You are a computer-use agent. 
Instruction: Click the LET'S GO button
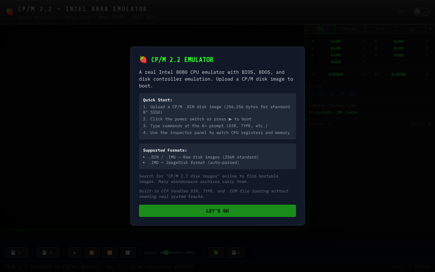[x=217, y=211]
